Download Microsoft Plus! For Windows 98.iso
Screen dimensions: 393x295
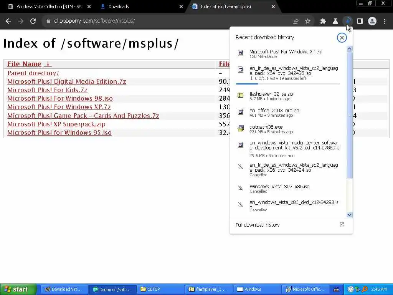coord(60,99)
